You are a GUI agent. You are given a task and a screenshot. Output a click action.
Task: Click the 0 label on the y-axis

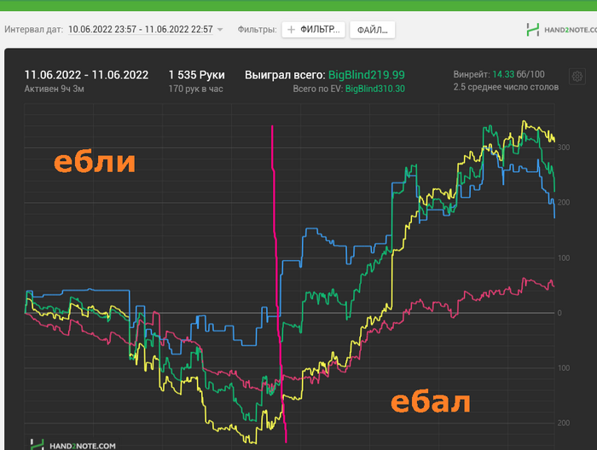click(559, 313)
